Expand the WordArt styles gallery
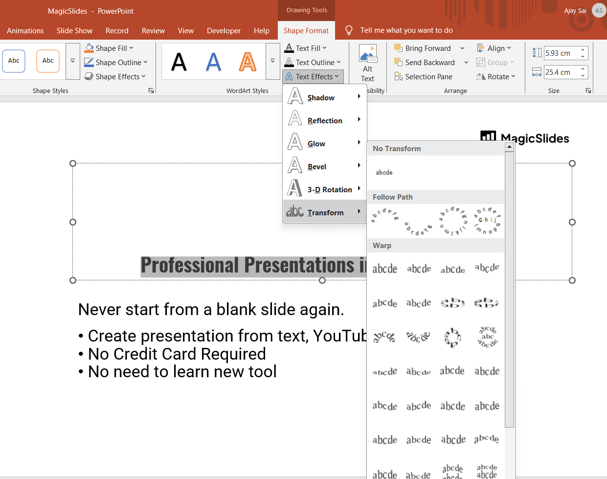The height and width of the screenshot is (479, 607). (272, 61)
